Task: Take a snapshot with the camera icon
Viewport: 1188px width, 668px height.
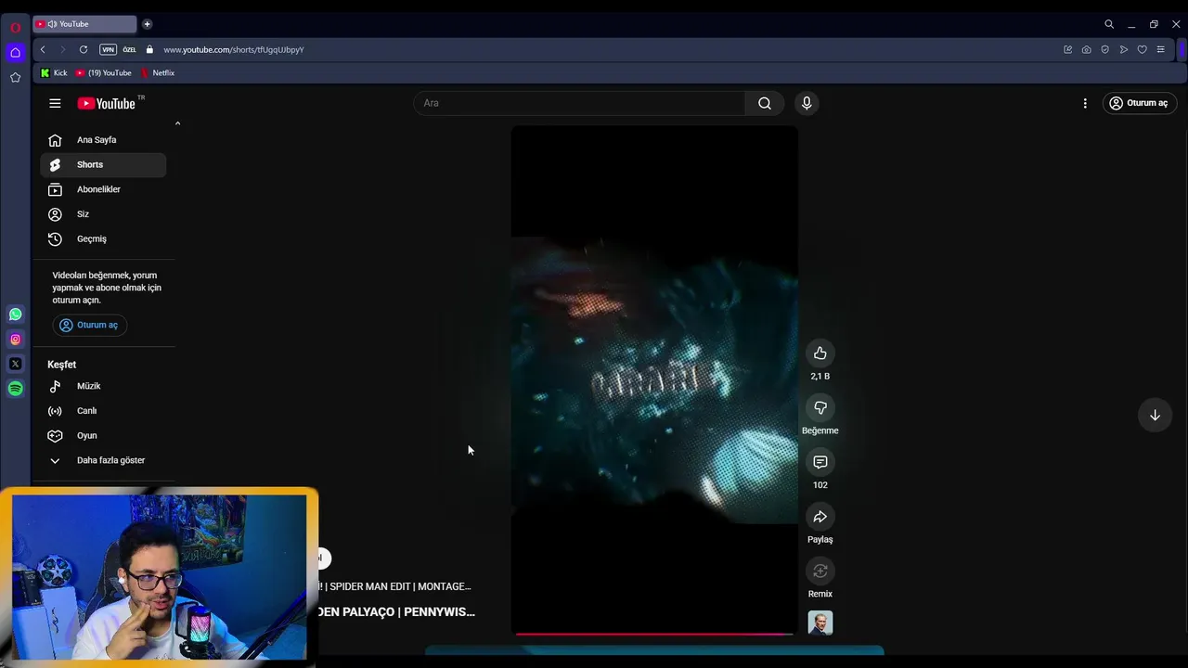Action: click(x=1086, y=49)
